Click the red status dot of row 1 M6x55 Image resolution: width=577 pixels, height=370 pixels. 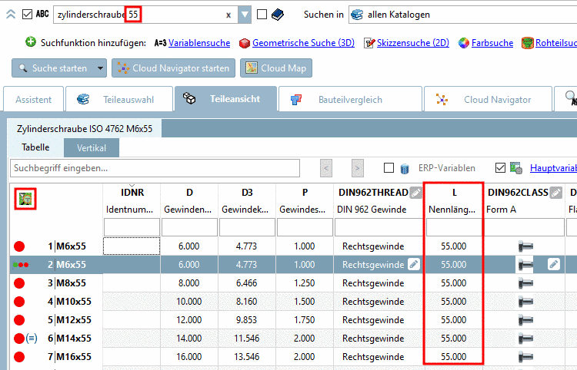pos(19,246)
